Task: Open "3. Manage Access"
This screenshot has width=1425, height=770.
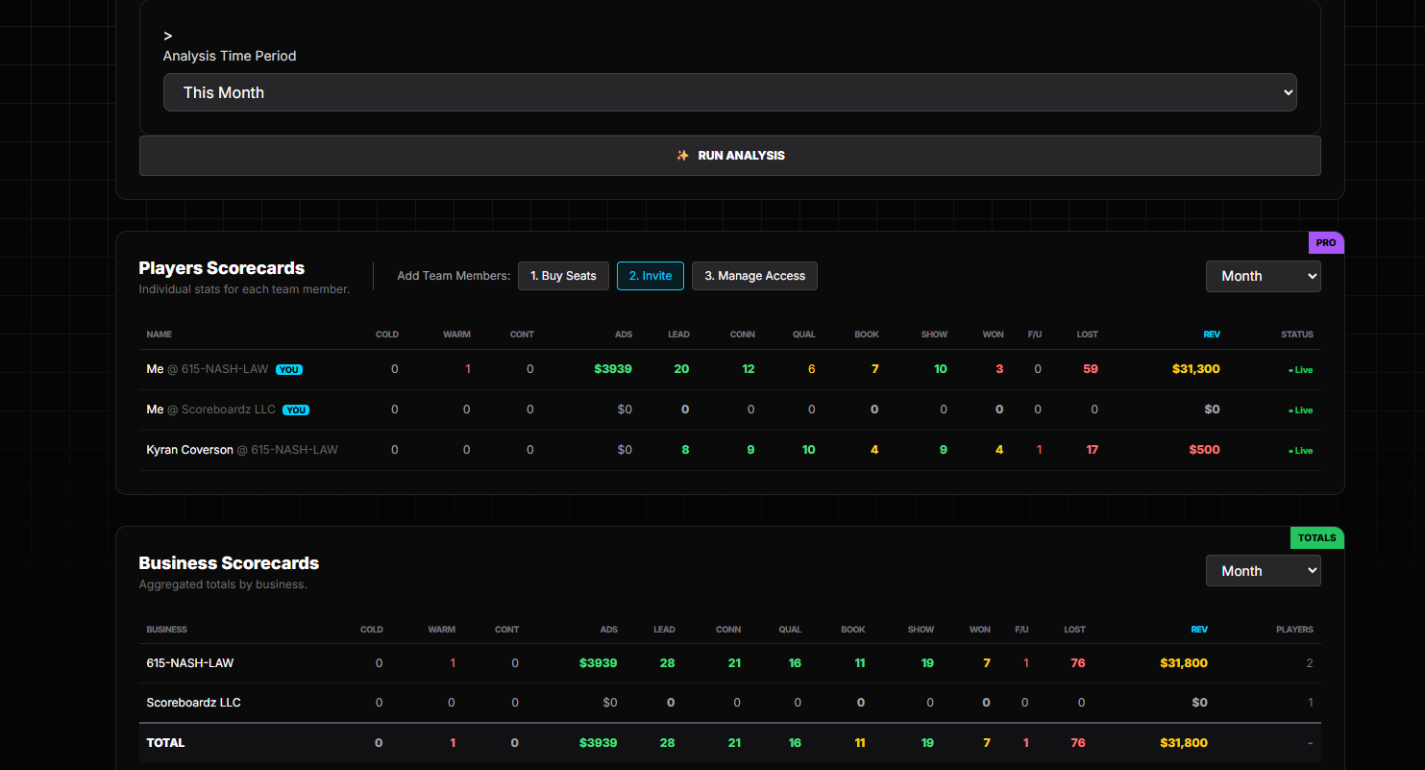Action: click(754, 276)
